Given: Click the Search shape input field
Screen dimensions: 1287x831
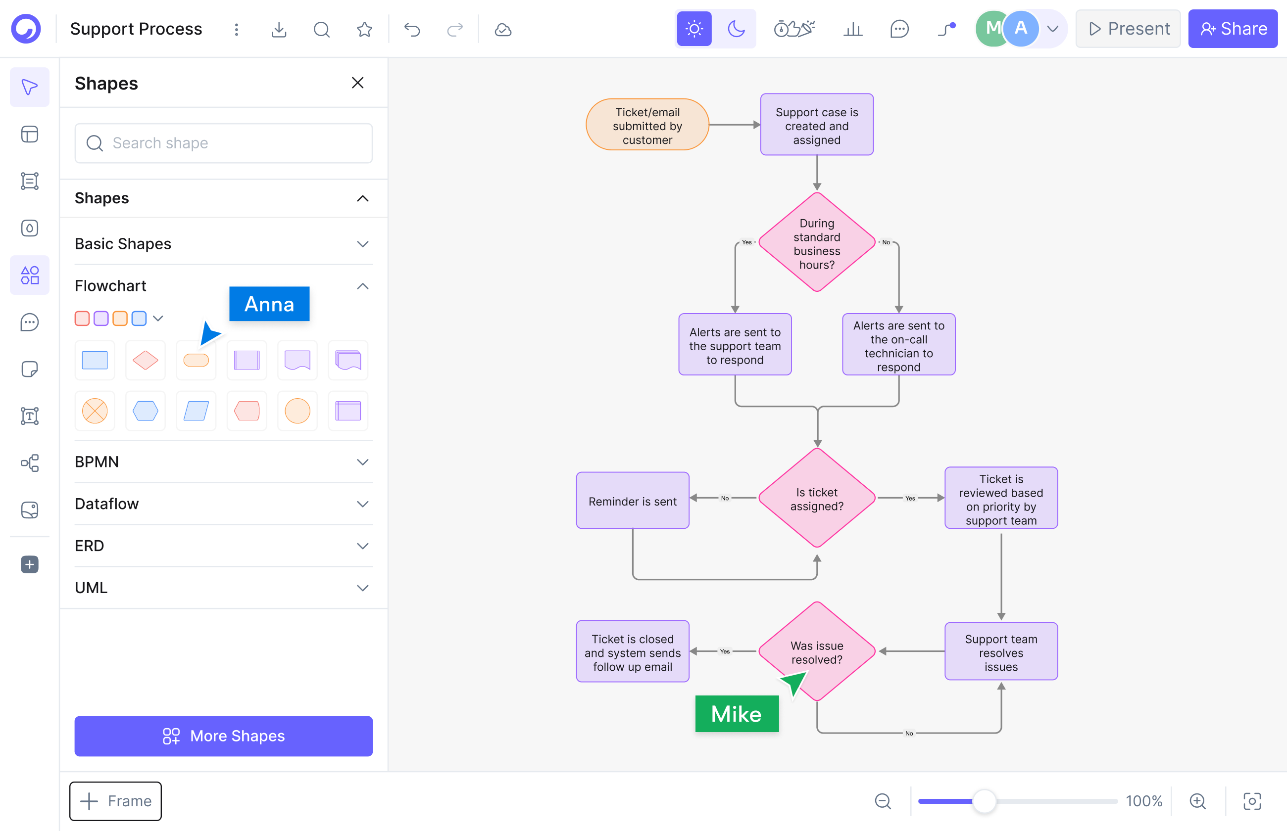Looking at the screenshot, I should point(224,143).
